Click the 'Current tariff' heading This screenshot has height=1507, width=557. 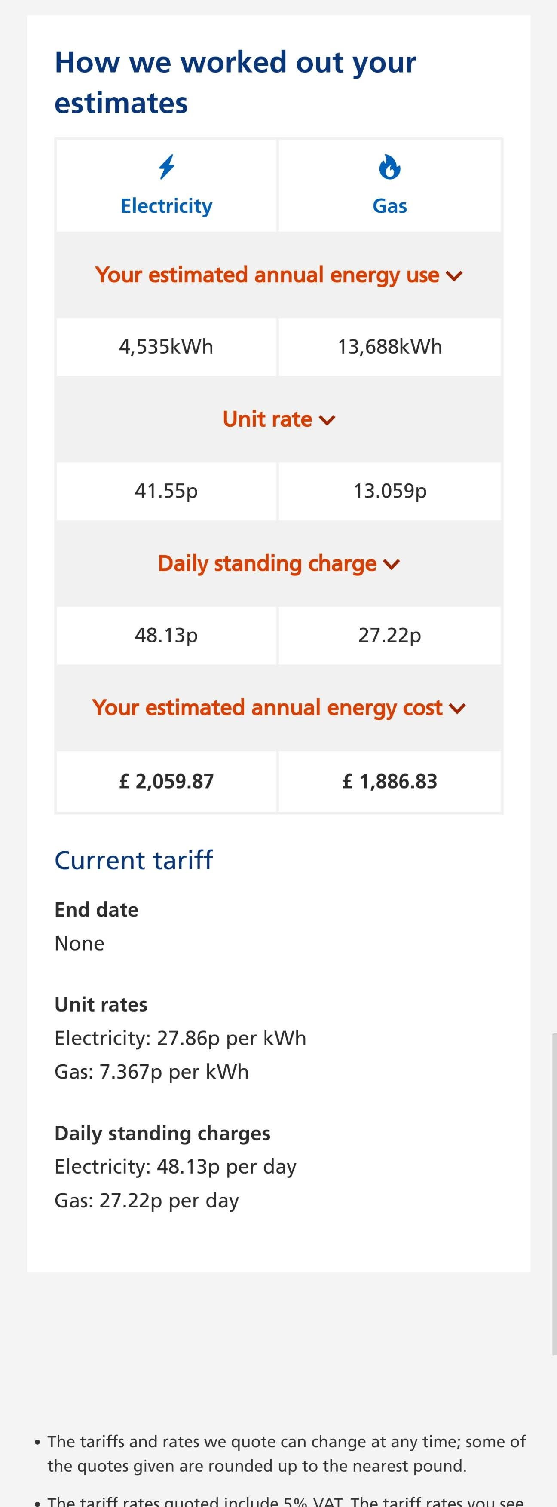pos(133,861)
